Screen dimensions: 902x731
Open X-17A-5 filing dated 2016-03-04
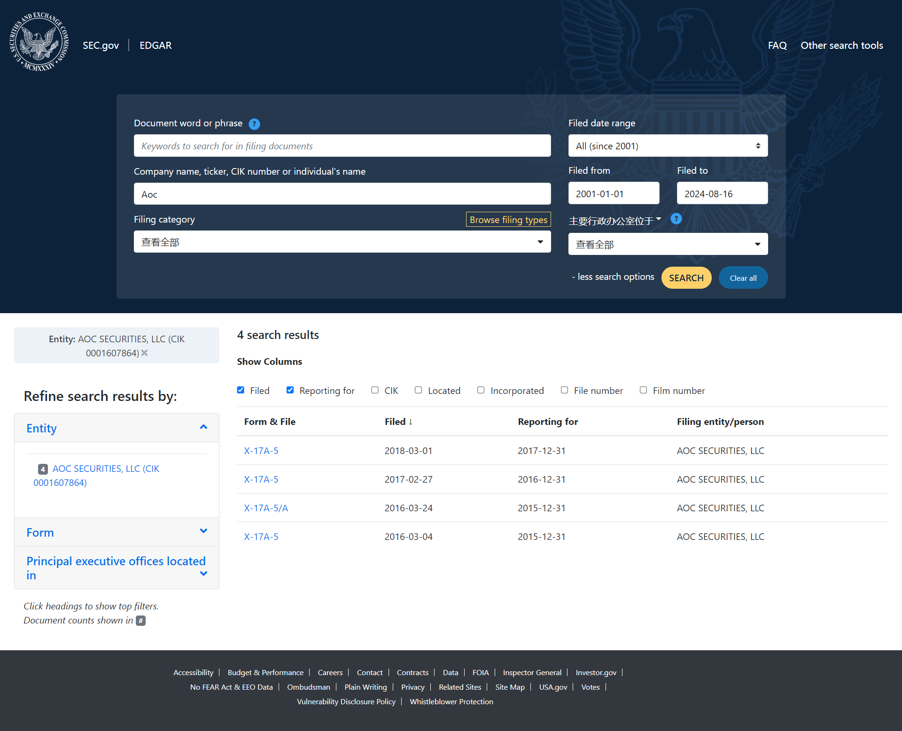(x=261, y=537)
